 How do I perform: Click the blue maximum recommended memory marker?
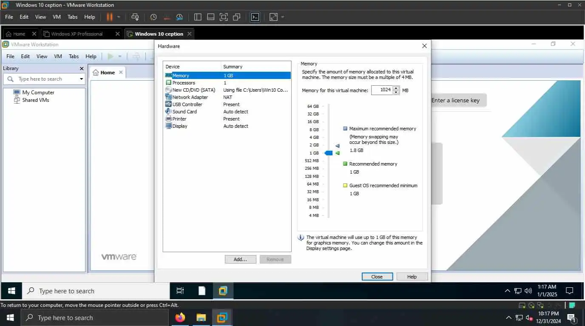337,146
